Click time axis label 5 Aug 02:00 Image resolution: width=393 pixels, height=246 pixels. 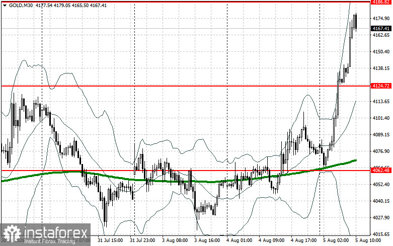coord(336,240)
